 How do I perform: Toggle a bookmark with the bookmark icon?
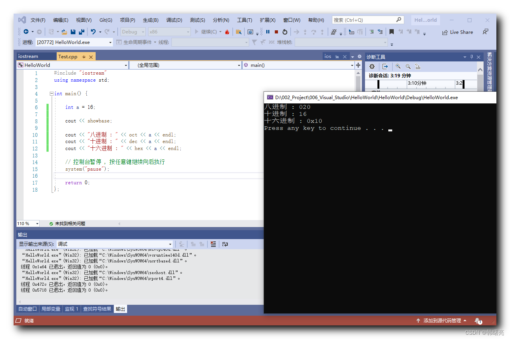click(x=391, y=32)
